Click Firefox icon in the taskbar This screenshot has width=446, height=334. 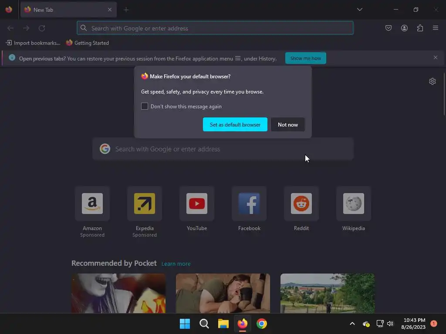point(242,324)
